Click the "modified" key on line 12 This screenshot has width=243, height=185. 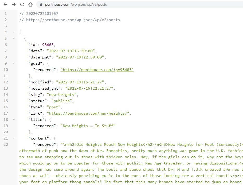40,82
